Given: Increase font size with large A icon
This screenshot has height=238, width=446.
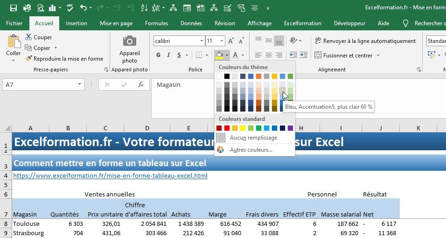Looking at the screenshot, I should pyautogui.click(x=231, y=41).
